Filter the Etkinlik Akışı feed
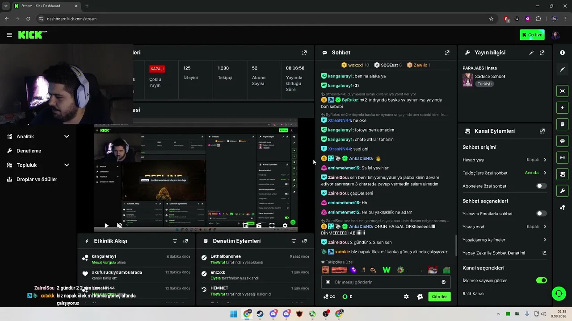Viewport: 572px width, 321px height. [x=175, y=241]
